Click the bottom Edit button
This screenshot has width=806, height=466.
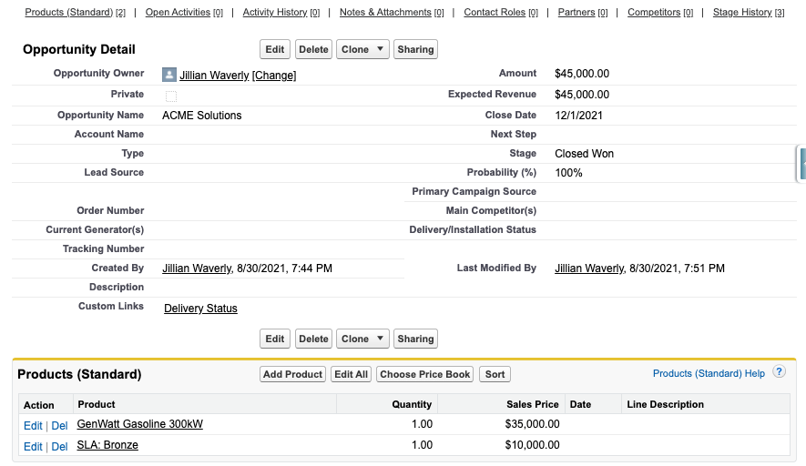(x=275, y=339)
